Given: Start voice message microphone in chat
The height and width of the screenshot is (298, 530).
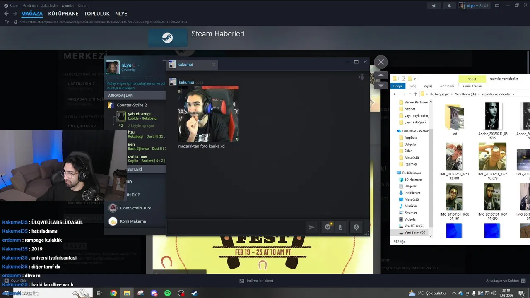Looking at the screenshot, I should (x=356, y=227).
